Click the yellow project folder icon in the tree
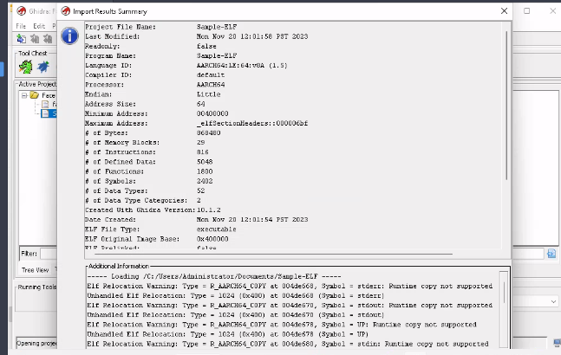561x355 pixels. click(35, 94)
